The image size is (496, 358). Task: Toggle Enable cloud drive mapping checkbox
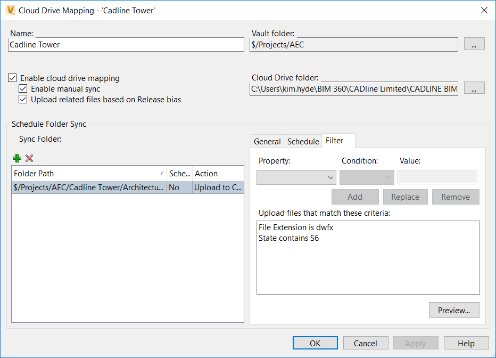tap(12, 78)
